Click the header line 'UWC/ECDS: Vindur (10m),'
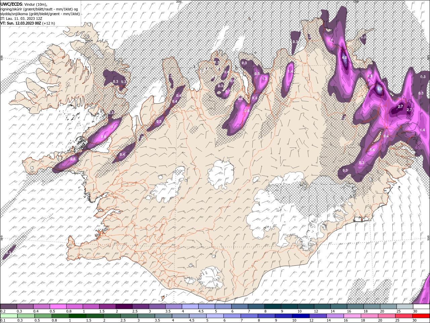The image size is (430, 323). coord(24,4)
